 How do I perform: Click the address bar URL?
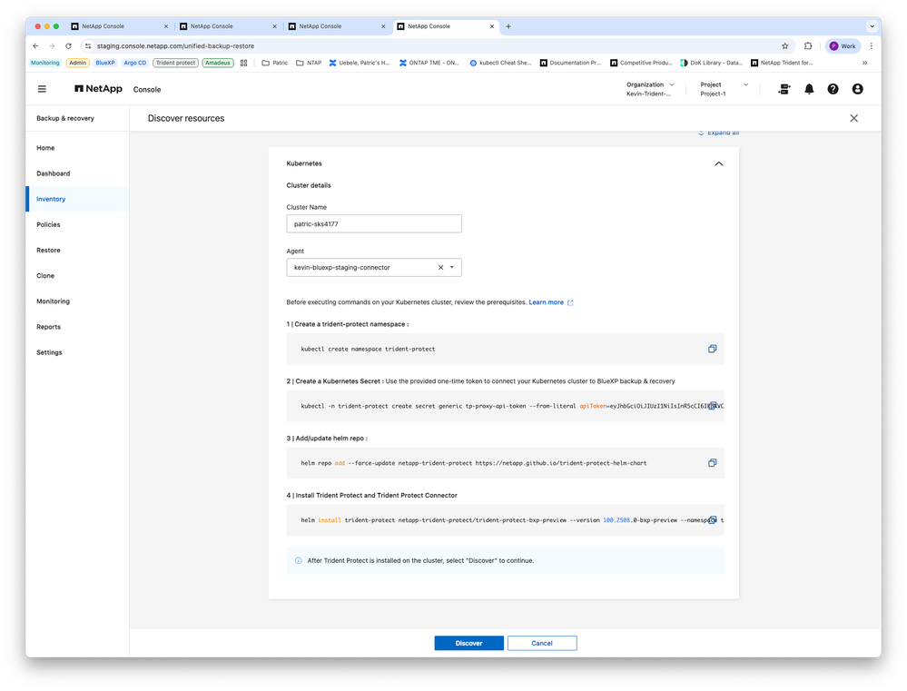click(x=175, y=45)
